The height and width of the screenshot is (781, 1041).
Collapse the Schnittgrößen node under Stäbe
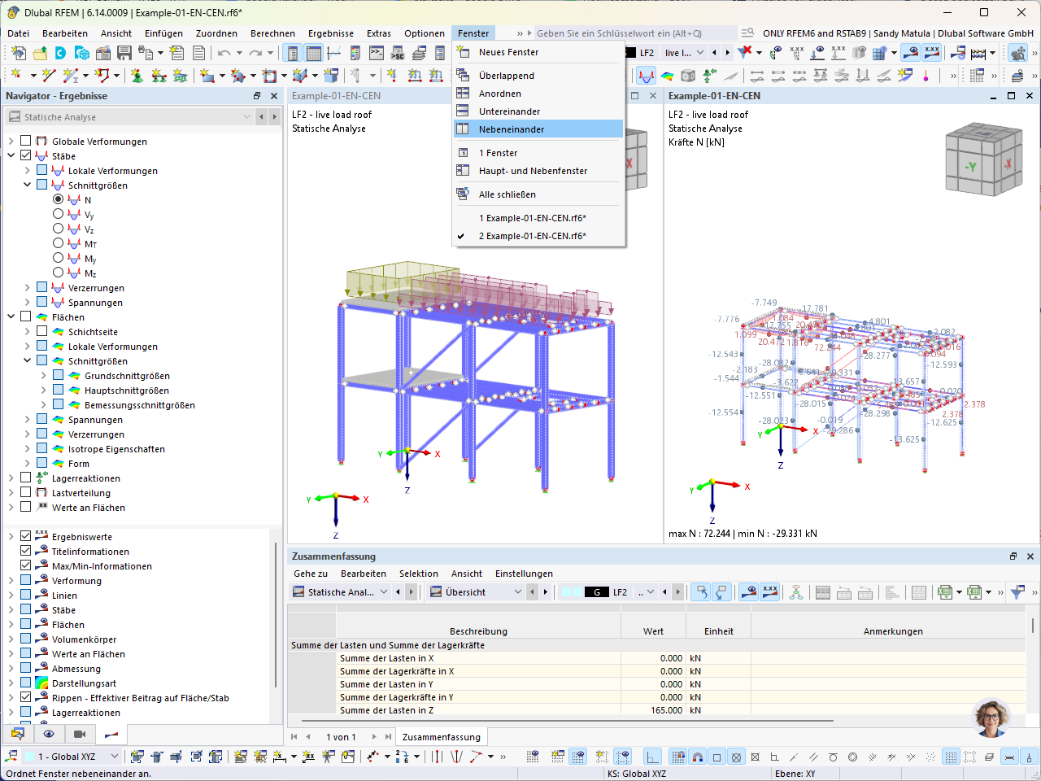(27, 185)
